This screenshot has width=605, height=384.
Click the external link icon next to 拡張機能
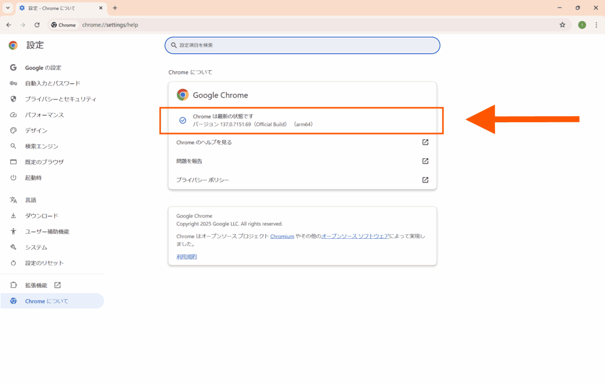(x=57, y=285)
